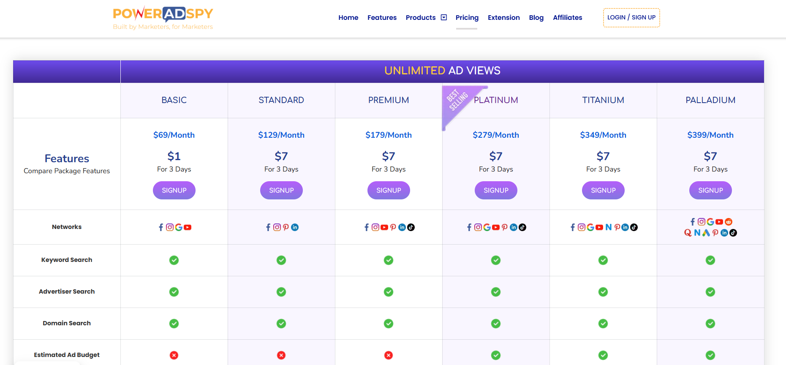
Task: Click the Instagram icon in Premium networks
Action: [375, 227]
